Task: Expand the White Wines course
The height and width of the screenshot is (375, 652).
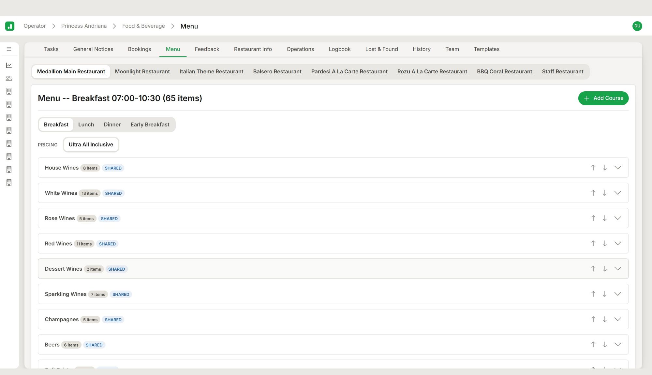Action: pos(618,193)
